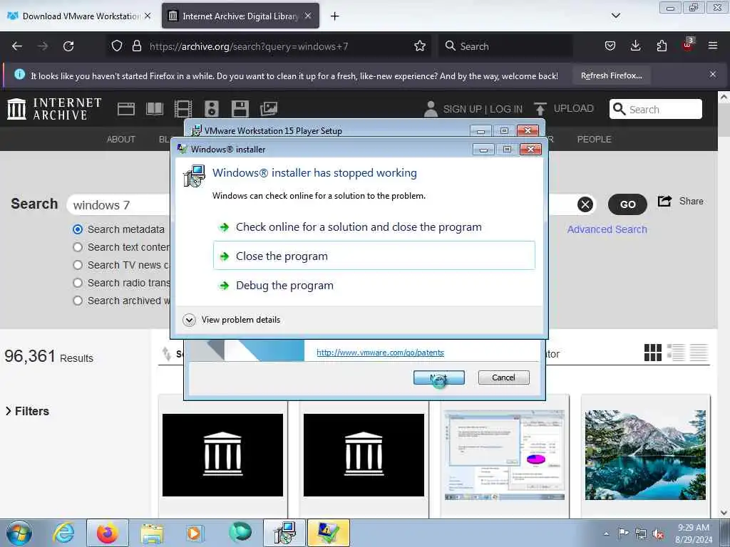Open Firefox application hamburger menu
Image resolution: width=730 pixels, height=547 pixels.
pyautogui.click(x=713, y=46)
